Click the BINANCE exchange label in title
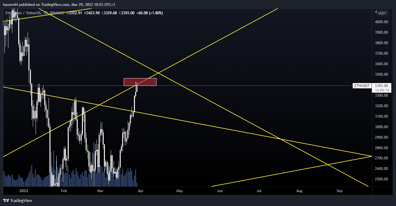Viewport: 396px width, 206px height. (57, 13)
